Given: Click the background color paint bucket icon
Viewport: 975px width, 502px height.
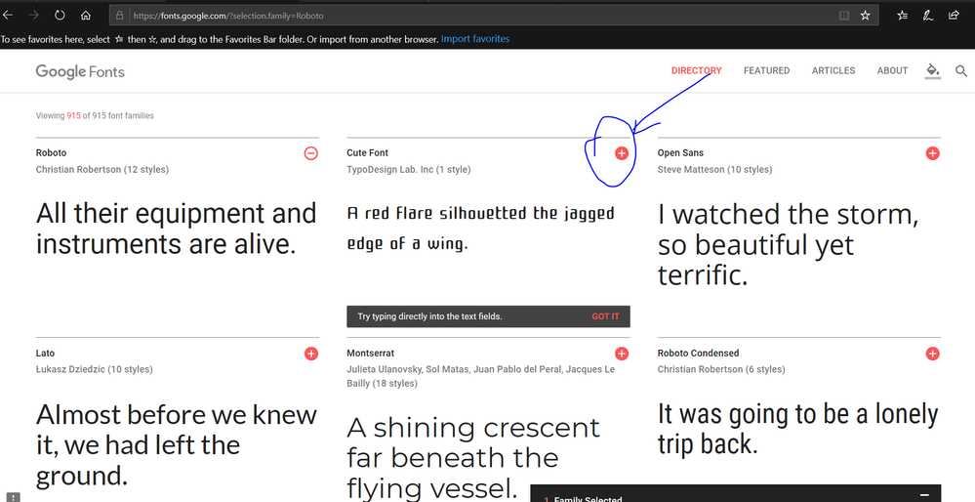Looking at the screenshot, I should click(x=932, y=71).
